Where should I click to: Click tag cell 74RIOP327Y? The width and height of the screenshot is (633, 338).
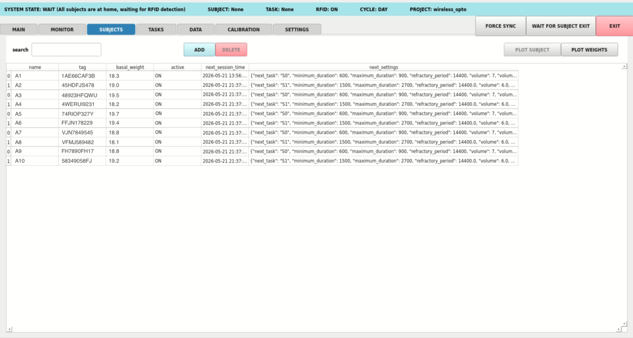tap(82, 114)
